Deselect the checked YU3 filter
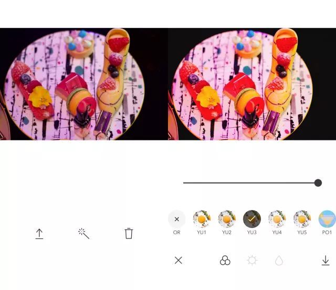The width and height of the screenshot is (336, 290). tap(252, 219)
